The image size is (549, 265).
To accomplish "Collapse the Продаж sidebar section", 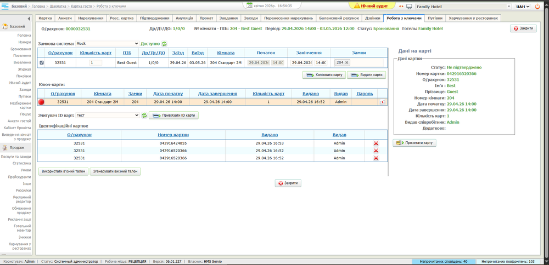I will 15,147.
